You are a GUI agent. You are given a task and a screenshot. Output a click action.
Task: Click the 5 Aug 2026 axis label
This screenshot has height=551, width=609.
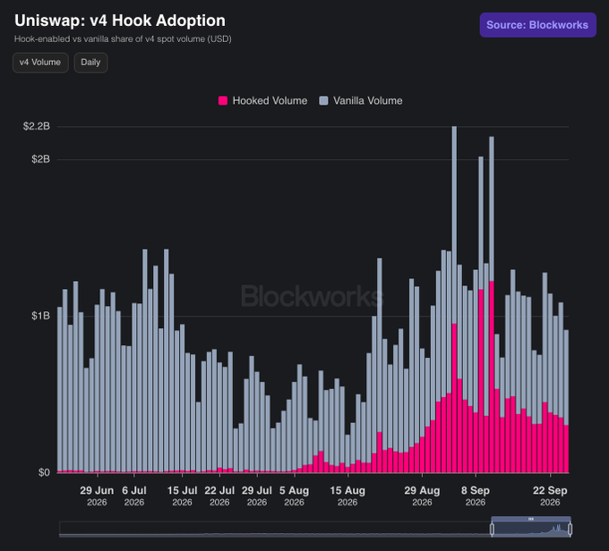point(294,496)
